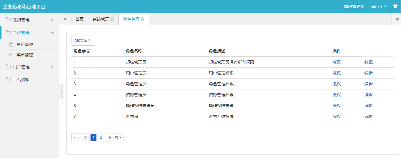Open the admin user dropdown
The width and height of the screenshot is (401, 158).
(379, 6)
